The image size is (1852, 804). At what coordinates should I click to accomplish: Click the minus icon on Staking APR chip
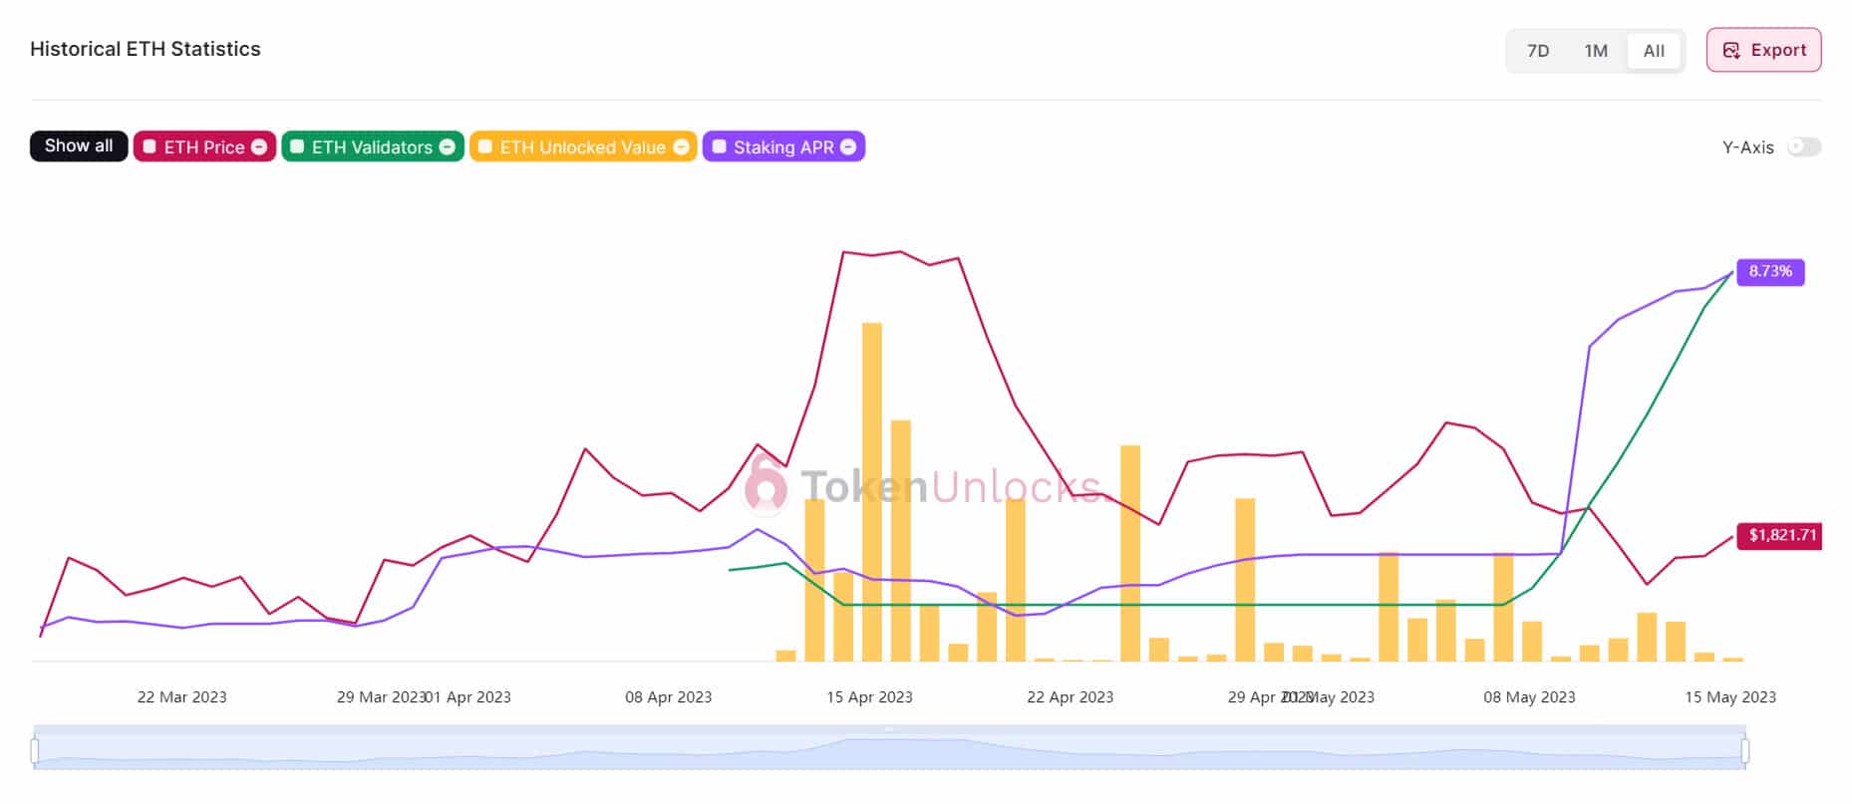point(848,147)
